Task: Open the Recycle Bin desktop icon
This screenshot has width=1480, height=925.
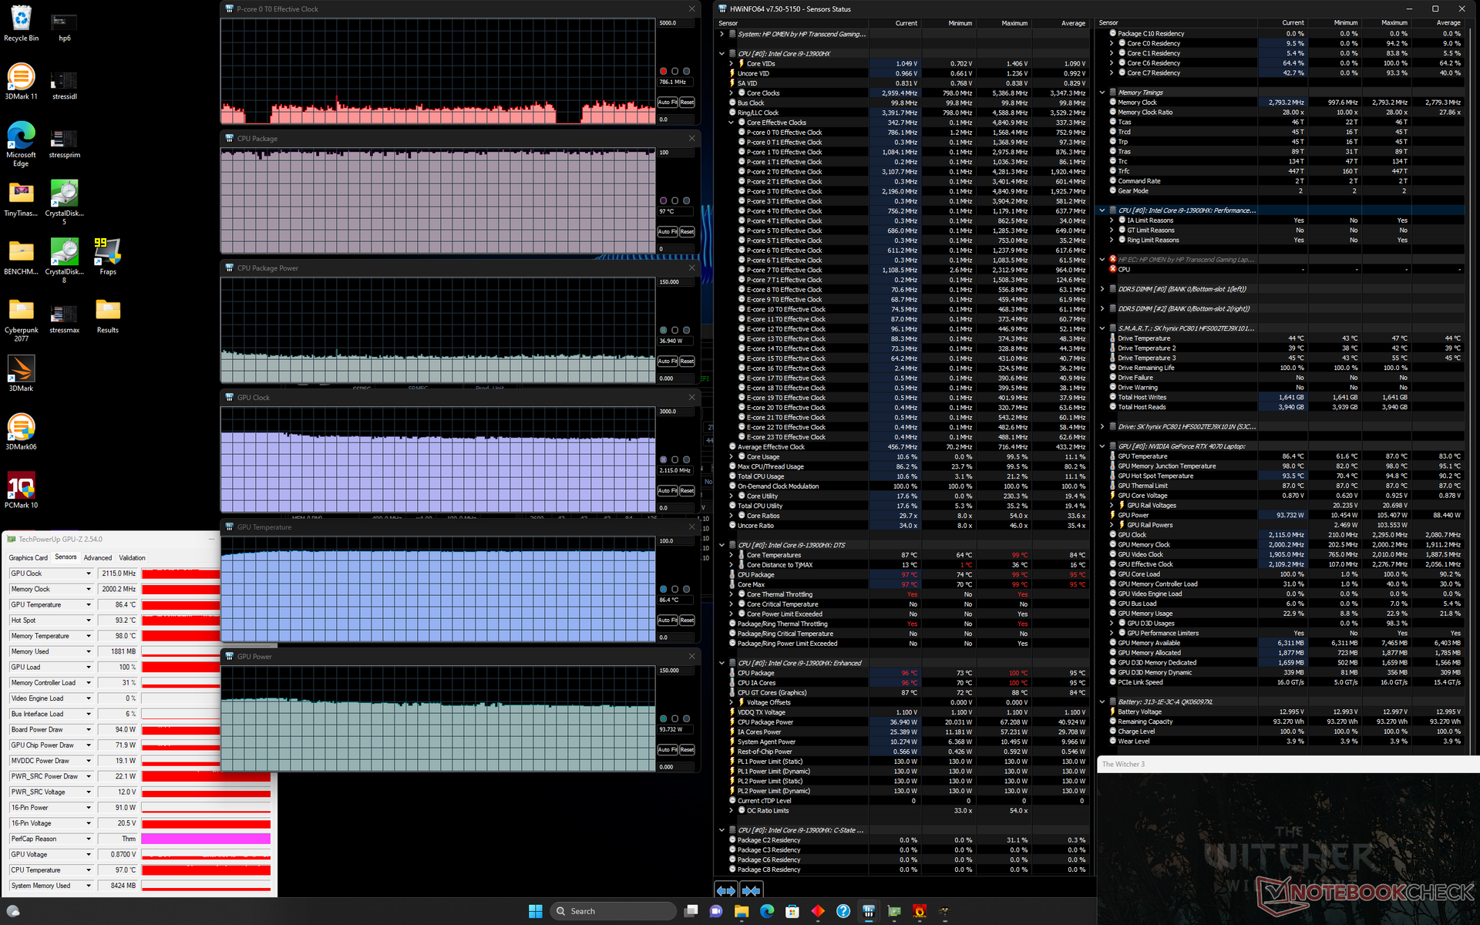Action: pyautogui.click(x=22, y=23)
